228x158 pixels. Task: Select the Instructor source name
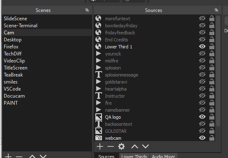[115, 96]
